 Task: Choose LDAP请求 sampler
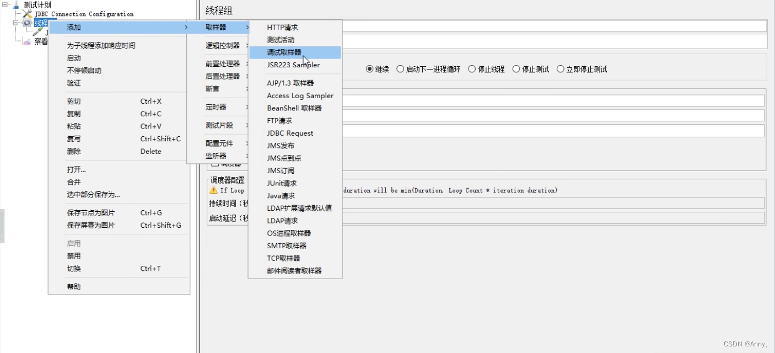coord(295,221)
